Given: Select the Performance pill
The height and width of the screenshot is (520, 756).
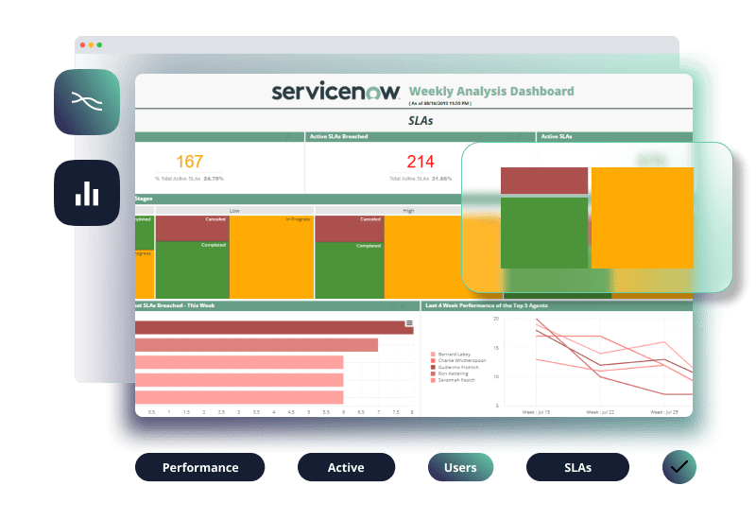Looking at the screenshot, I should click(x=200, y=467).
